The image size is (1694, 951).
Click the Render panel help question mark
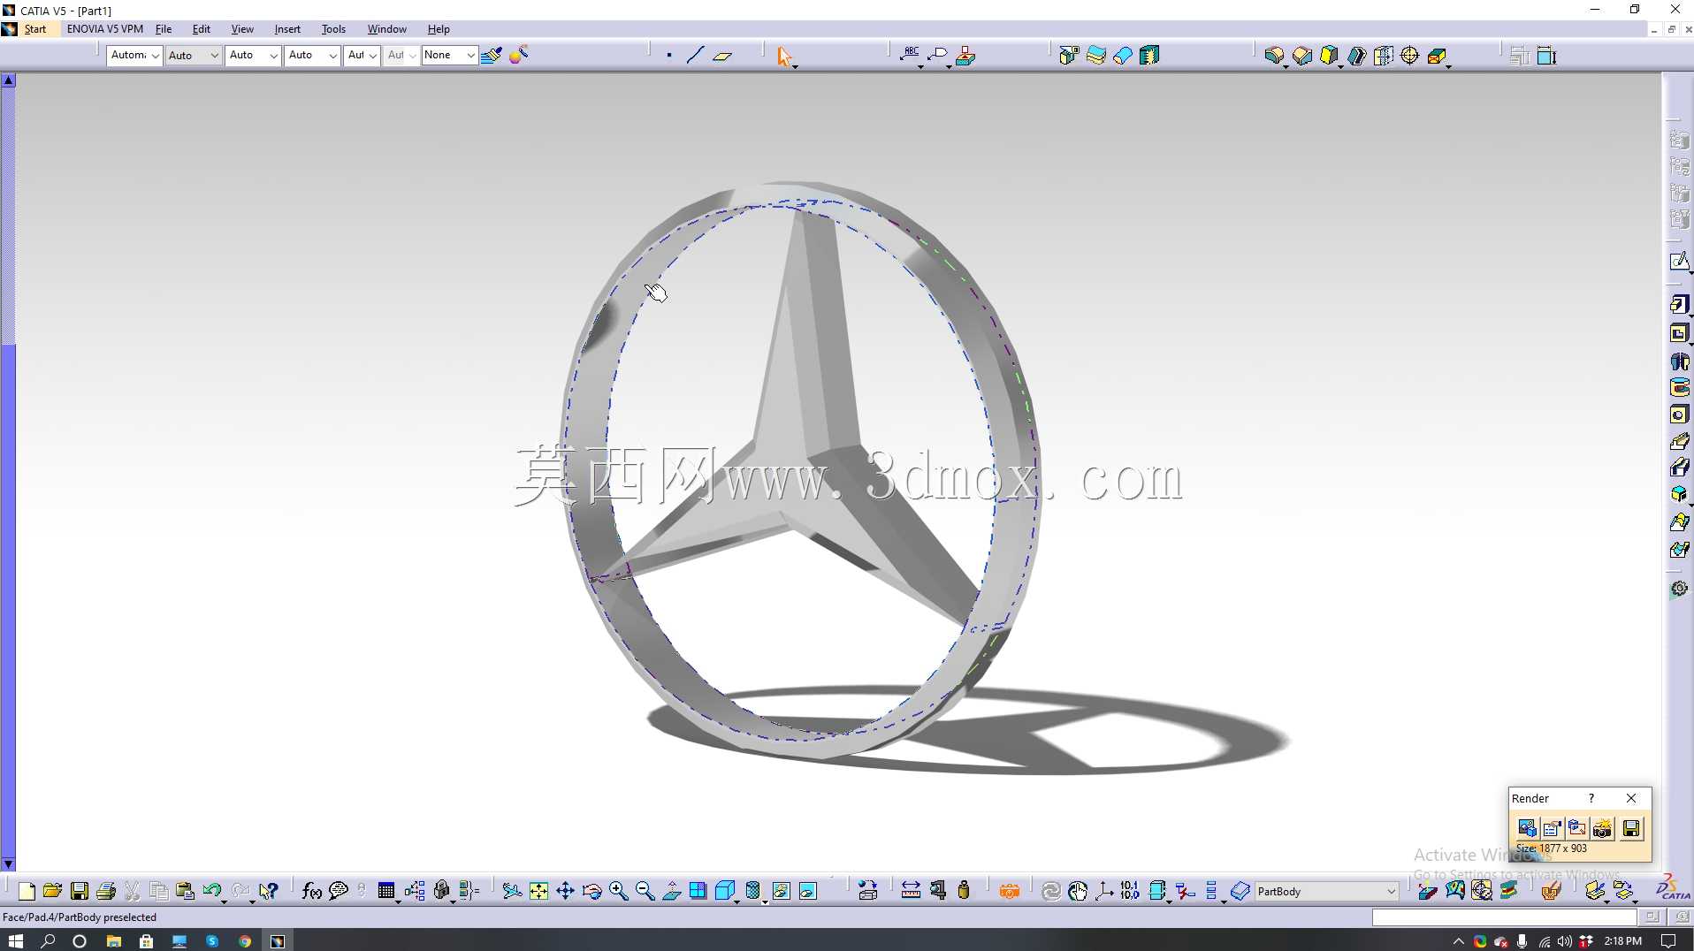[x=1591, y=798]
